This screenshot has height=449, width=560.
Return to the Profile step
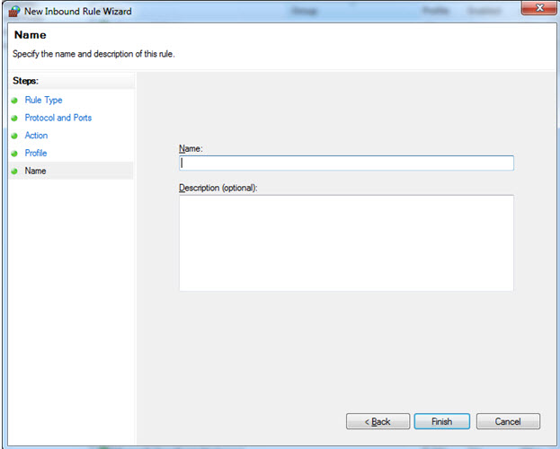click(36, 154)
